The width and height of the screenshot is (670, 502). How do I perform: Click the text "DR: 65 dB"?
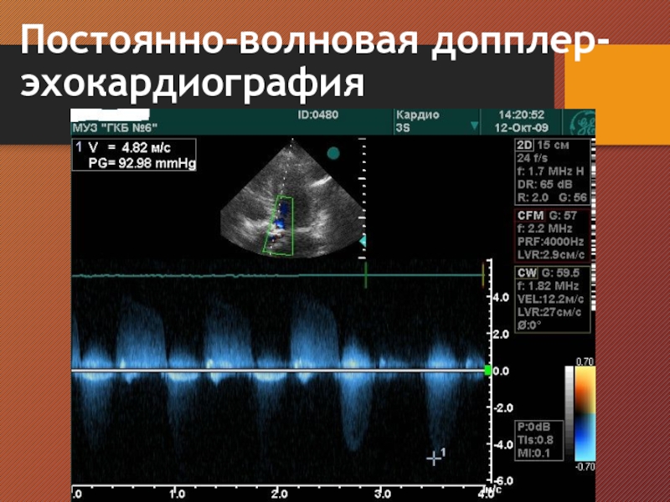[x=544, y=184]
